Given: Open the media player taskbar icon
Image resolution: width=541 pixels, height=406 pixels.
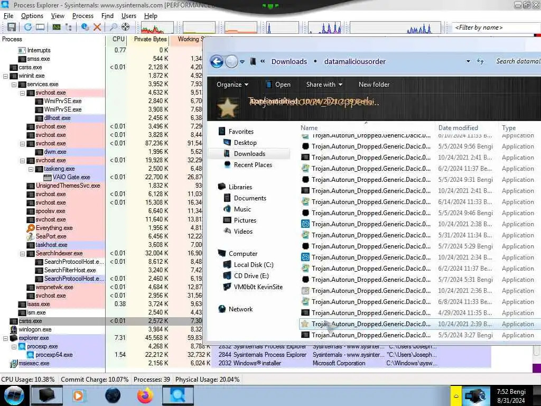Looking at the screenshot, I should click(x=79, y=395).
